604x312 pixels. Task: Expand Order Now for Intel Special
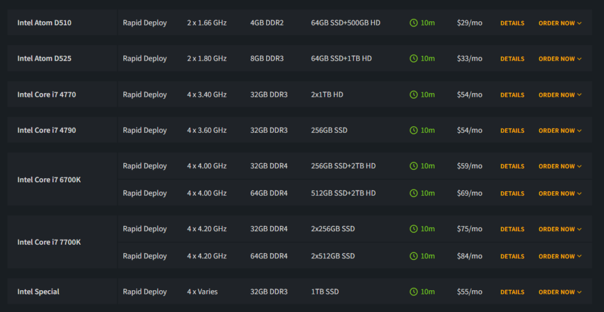tap(560, 292)
